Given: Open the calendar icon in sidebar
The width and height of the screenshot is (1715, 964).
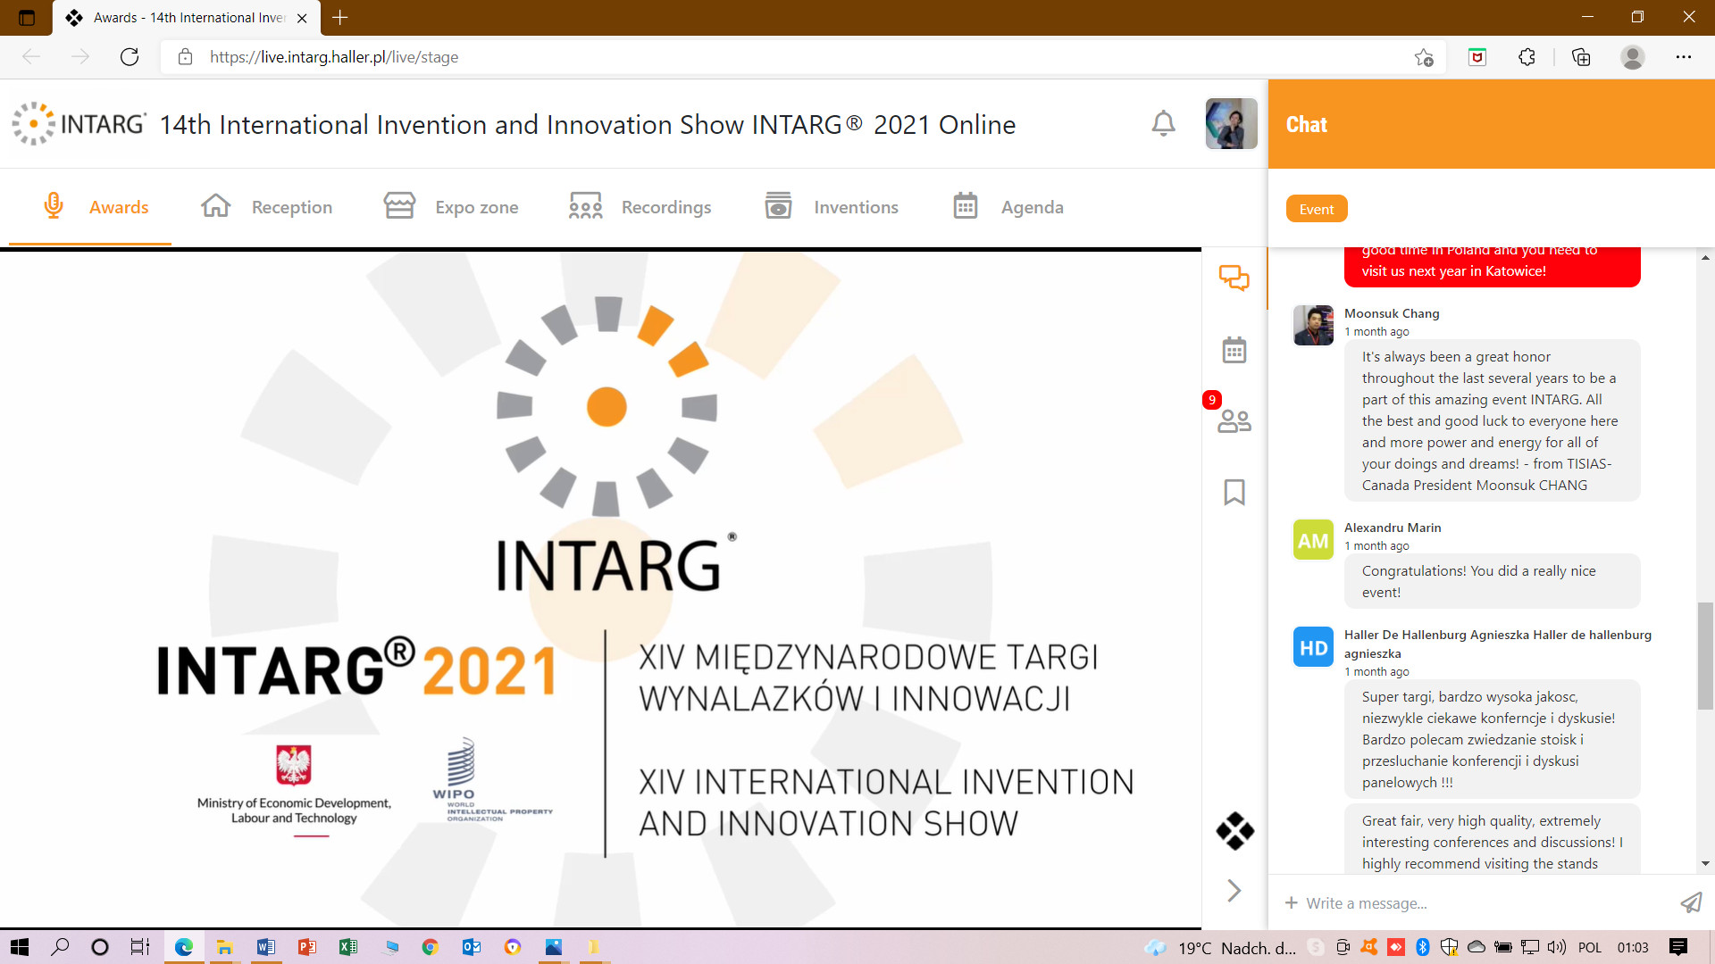Looking at the screenshot, I should click(x=1234, y=350).
